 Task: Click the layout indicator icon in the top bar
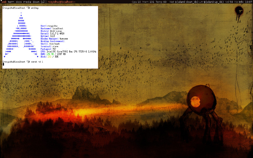44,2
